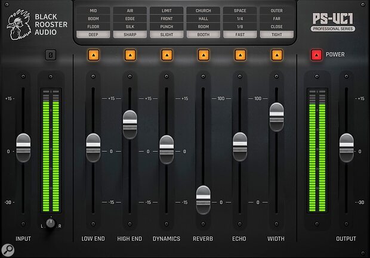Click the Reverb fader handle

(x=203, y=200)
